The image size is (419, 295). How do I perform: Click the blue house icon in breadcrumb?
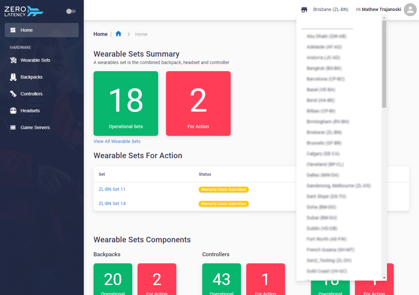pos(118,34)
